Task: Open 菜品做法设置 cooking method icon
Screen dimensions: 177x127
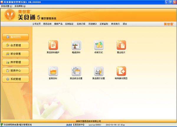Action: coord(76,71)
